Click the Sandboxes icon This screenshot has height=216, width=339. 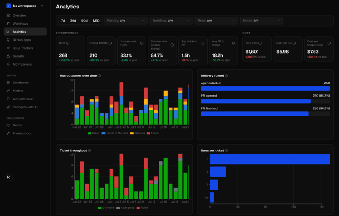coord(8,83)
